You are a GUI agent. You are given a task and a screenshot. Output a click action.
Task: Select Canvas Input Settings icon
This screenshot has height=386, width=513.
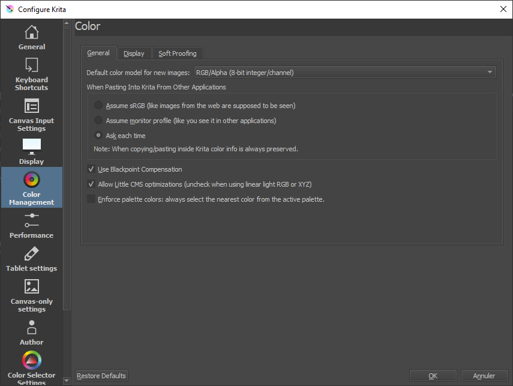tap(31, 107)
